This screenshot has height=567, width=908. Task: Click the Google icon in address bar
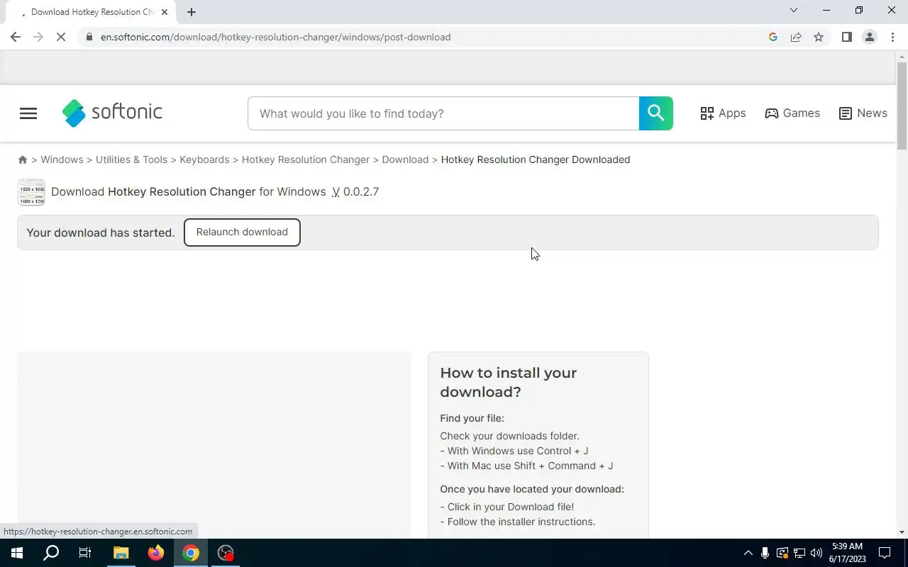pyautogui.click(x=773, y=37)
